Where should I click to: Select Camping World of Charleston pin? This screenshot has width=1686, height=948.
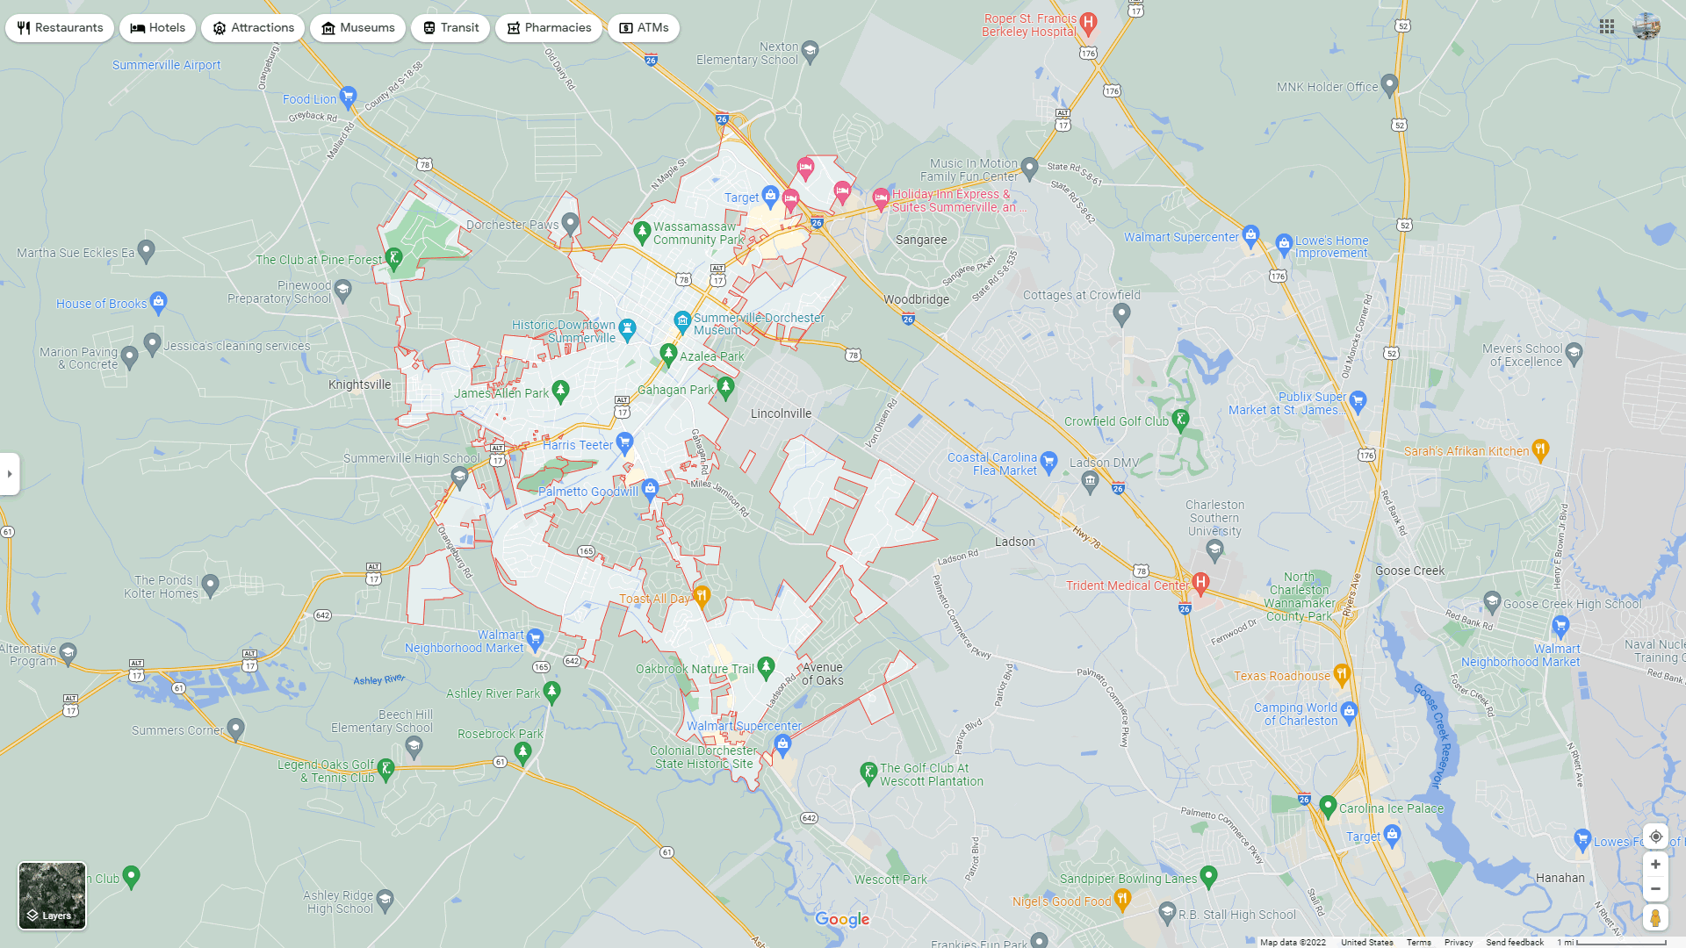pos(1350,712)
